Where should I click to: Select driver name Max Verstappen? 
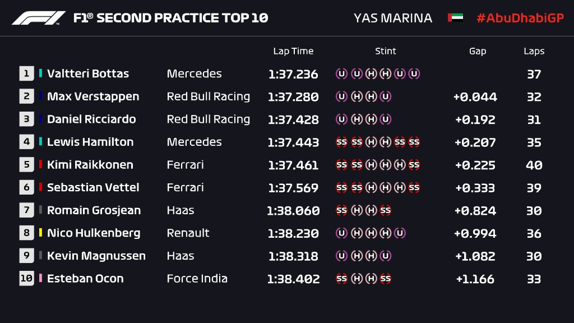[x=93, y=96]
